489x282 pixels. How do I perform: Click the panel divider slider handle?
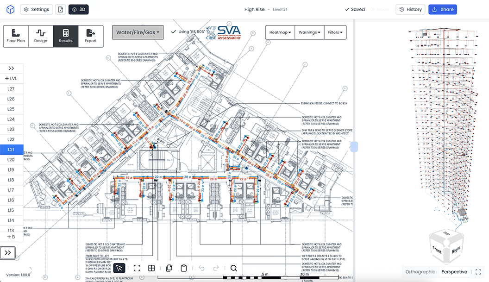(x=354, y=147)
